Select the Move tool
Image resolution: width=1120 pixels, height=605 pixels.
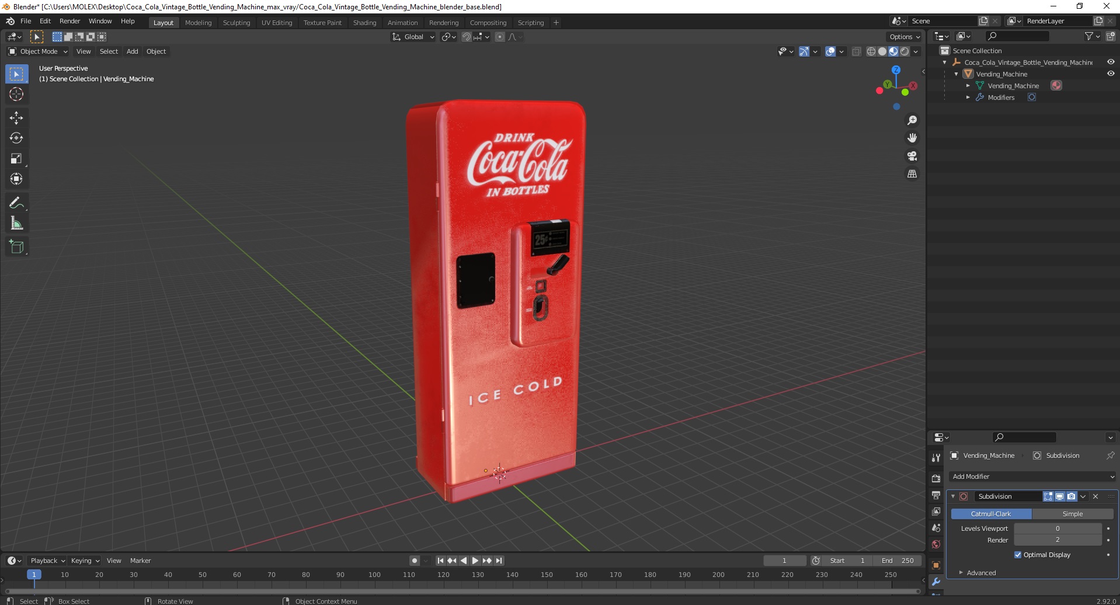(16, 118)
